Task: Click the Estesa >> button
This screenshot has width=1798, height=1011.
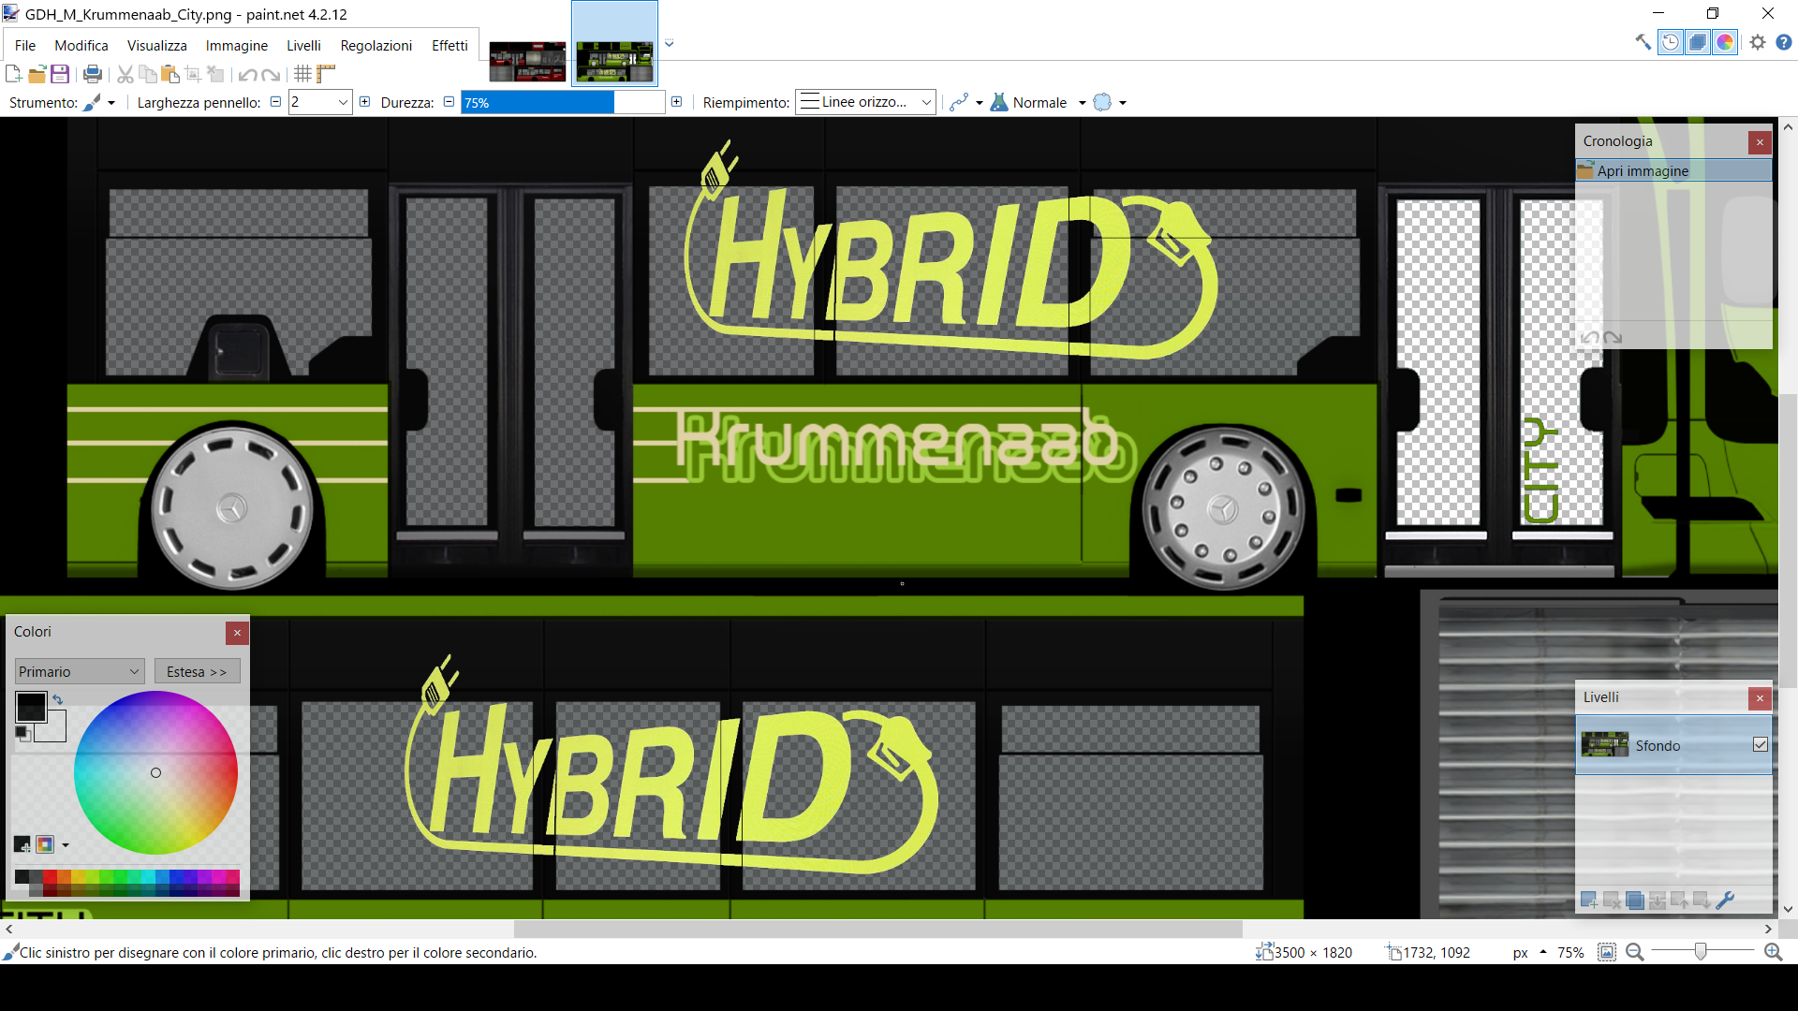Action: [x=197, y=671]
